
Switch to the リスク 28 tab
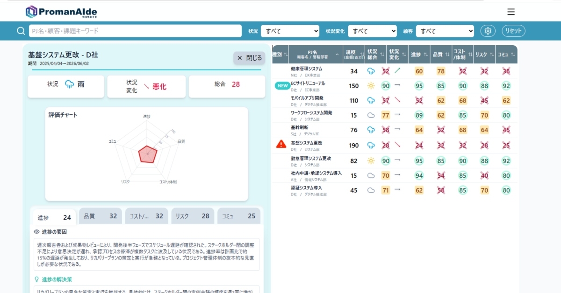pyautogui.click(x=193, y=216)
